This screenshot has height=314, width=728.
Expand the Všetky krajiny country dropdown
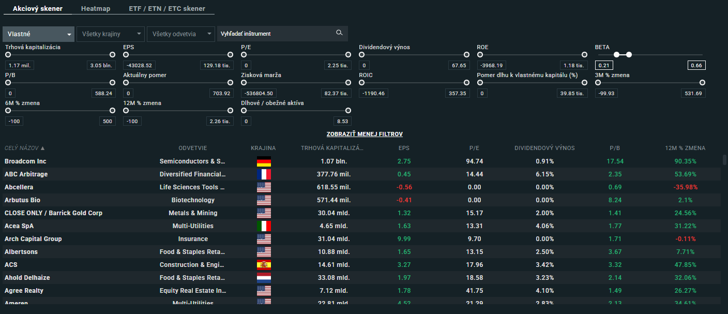[x=110, y=34]
